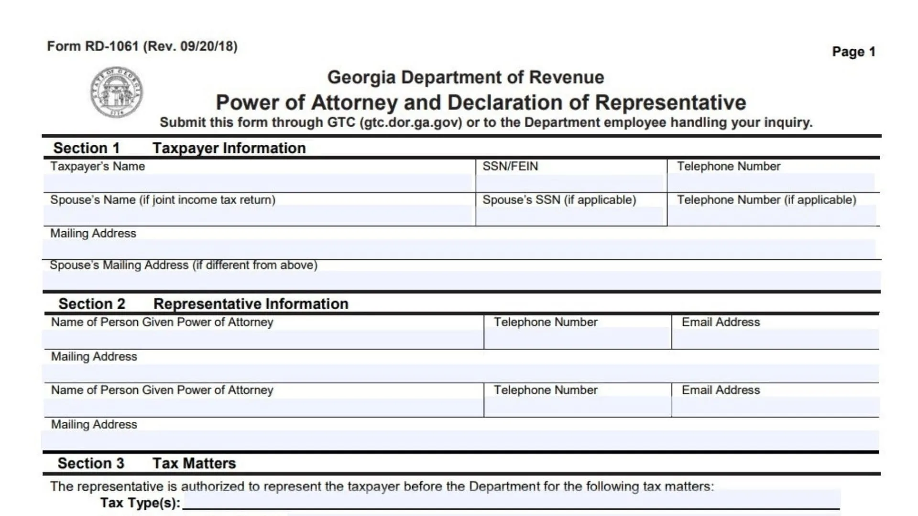This screenshot has height=516, width=918.
Task: Click first representative's Email Address field
Action: click(x=775, y=339)
